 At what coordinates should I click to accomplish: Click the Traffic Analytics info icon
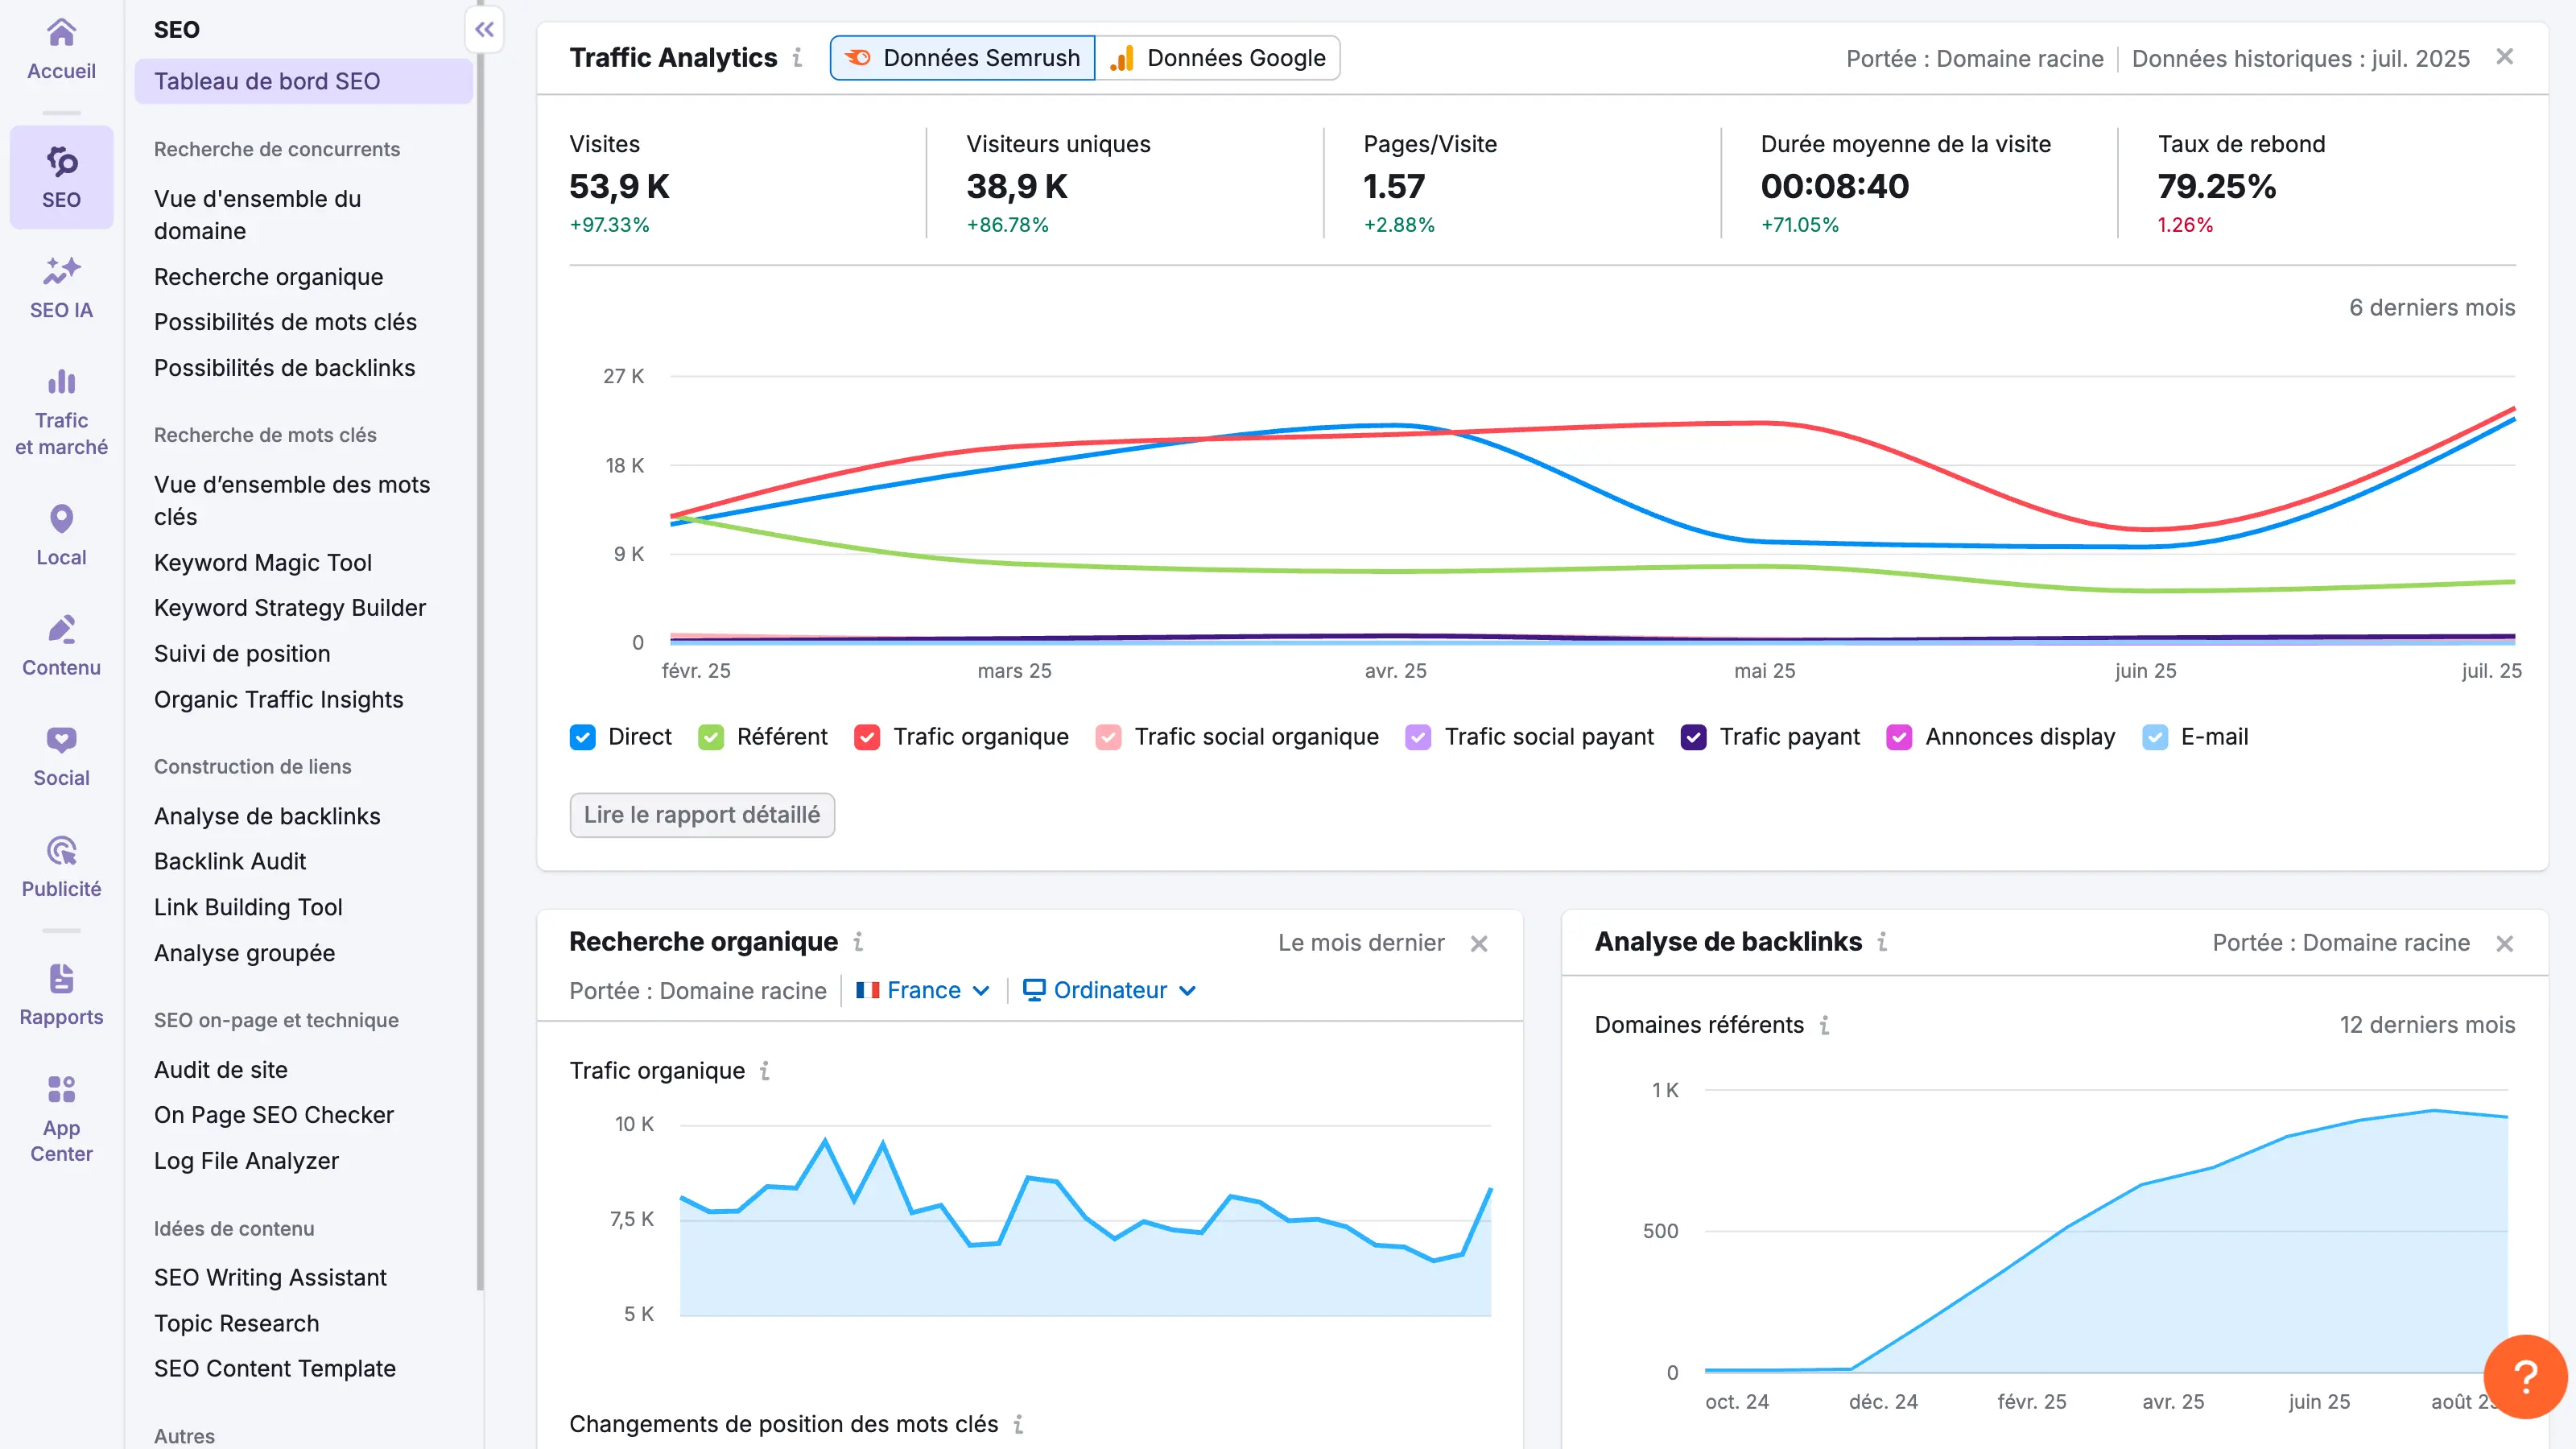click(x=797, y=58)
